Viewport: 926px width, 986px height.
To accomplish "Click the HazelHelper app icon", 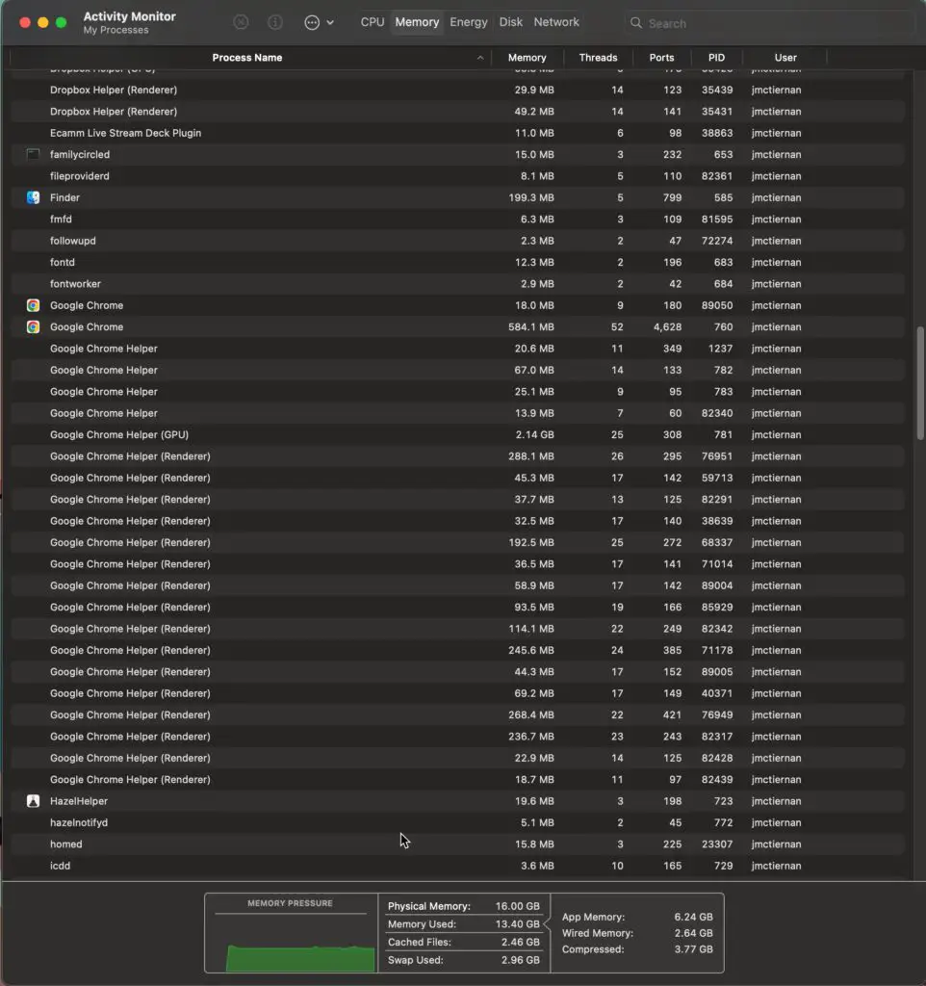I will (34, 801).
